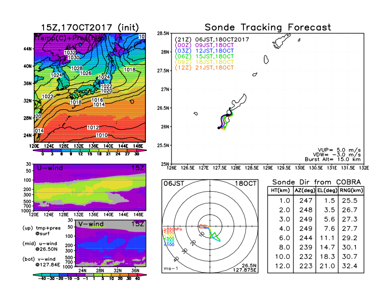Click the 'Burst Alt= 15.0 km' text

(x=333, y=159)
